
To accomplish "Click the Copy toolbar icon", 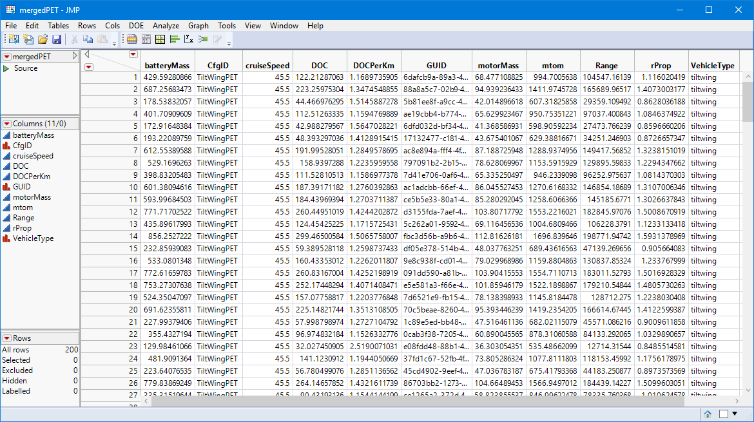I will [x=88, y=39].
